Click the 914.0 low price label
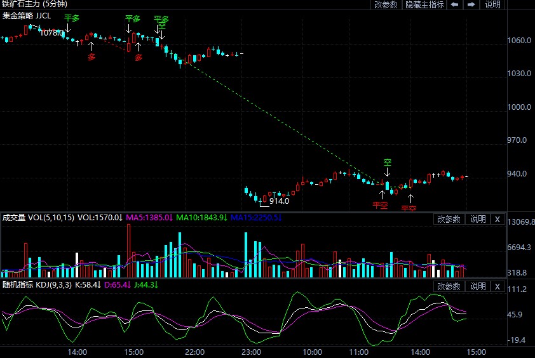The height and width of the screenshot is (358, 535). (279, 201)
